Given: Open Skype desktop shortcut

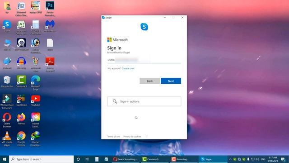Looking at the screenshot, I should (x=7, y=27).
